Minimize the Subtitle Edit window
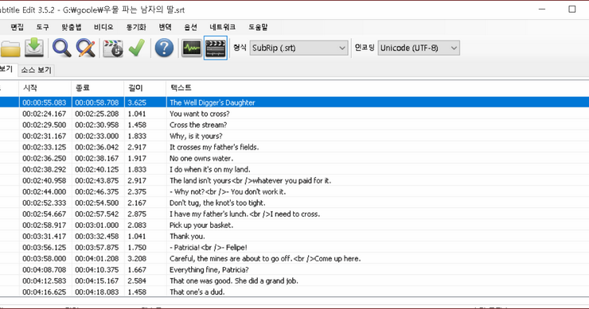 pyautogui.click(x=542, y=9)
